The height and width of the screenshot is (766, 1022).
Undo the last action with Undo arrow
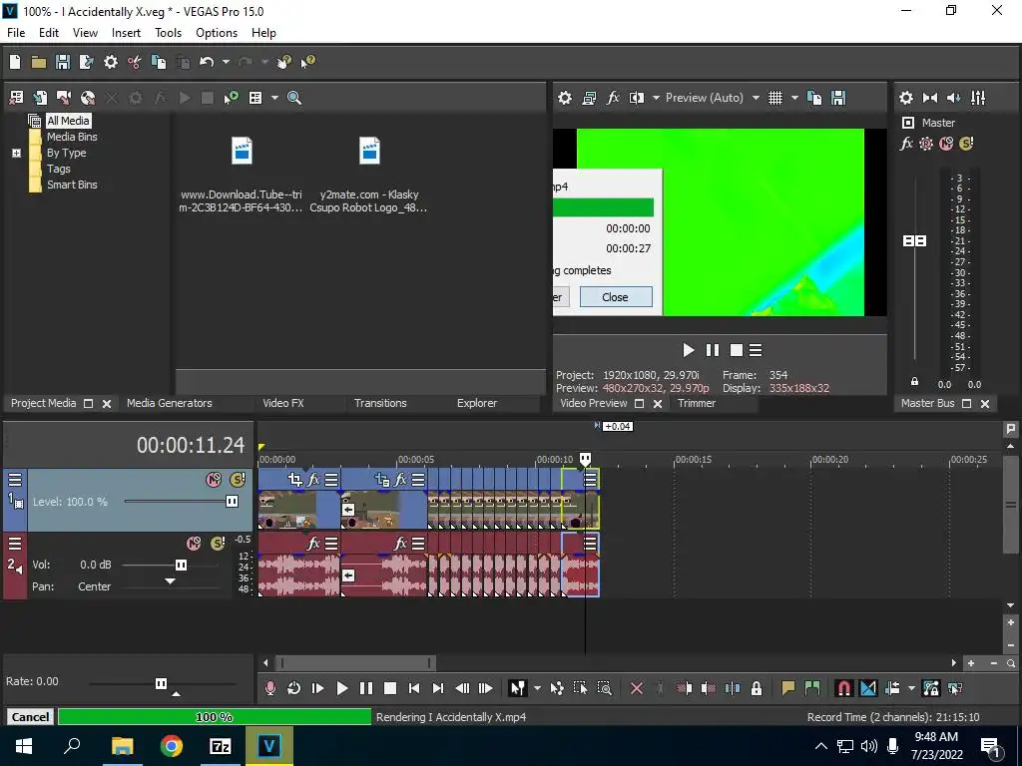[207, 62]
